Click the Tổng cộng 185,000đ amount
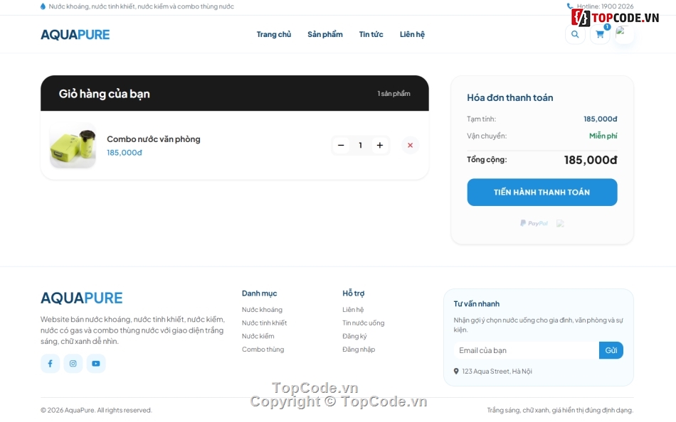Image resolution: width=676 pixels, height=422 pixels. click(591, 160)
